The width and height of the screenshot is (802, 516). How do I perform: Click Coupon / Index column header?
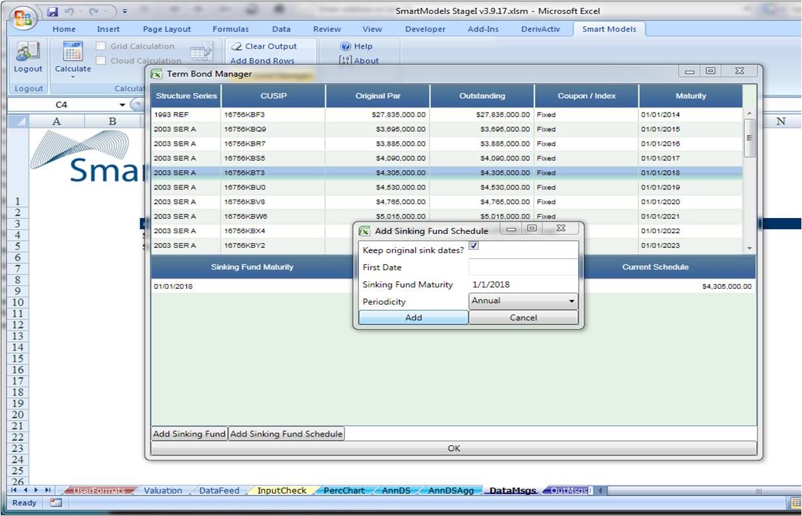[x=587, y=96]
